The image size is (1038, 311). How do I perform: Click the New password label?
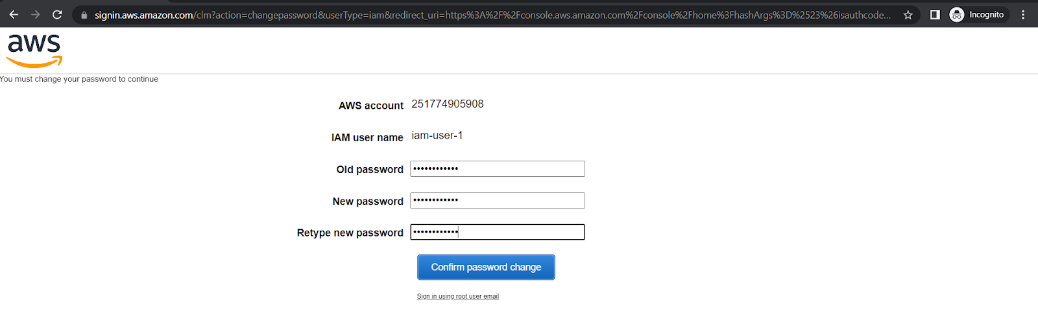368,201
